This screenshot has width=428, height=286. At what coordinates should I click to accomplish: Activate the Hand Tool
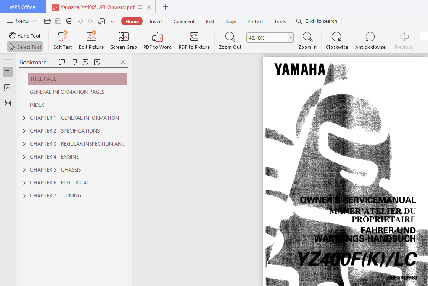pos(25,36)
